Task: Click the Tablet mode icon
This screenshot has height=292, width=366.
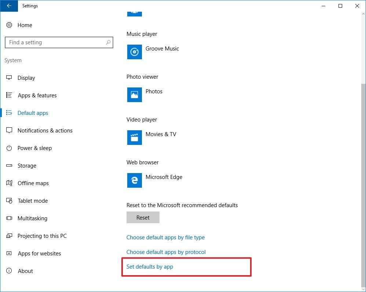Action: [x=9, y=201]
